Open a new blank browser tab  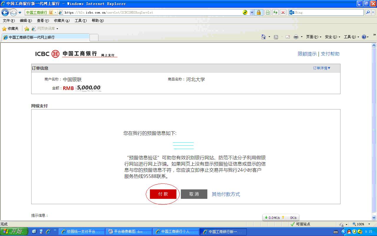(94, 37)
